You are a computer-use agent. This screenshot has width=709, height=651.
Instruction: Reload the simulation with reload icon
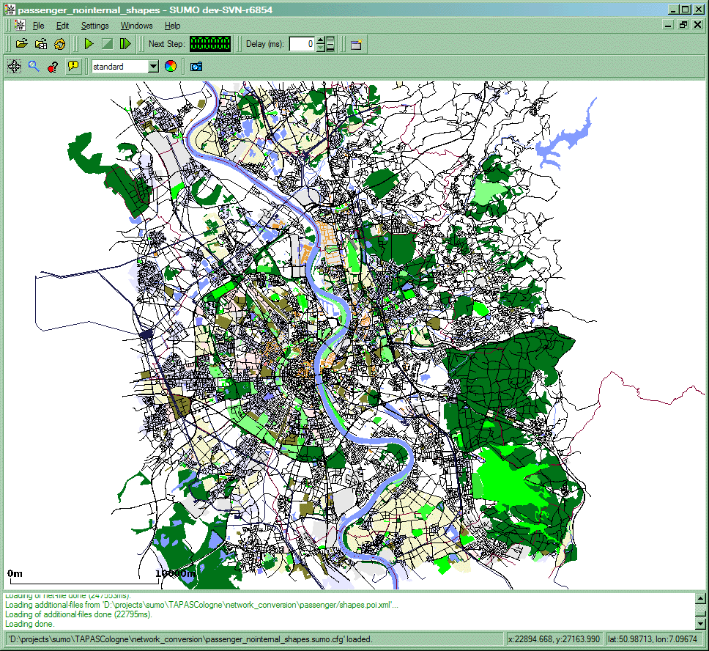click(60, 44)
